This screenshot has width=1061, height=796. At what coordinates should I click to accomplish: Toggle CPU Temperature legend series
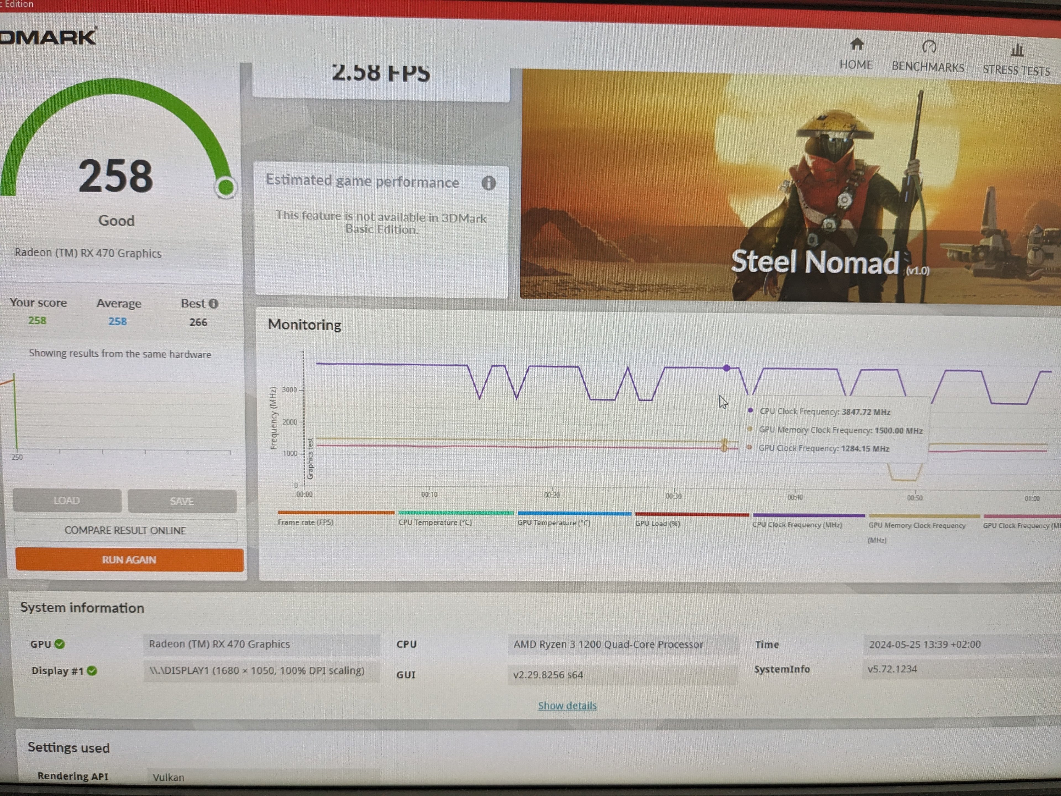point(435,522)
